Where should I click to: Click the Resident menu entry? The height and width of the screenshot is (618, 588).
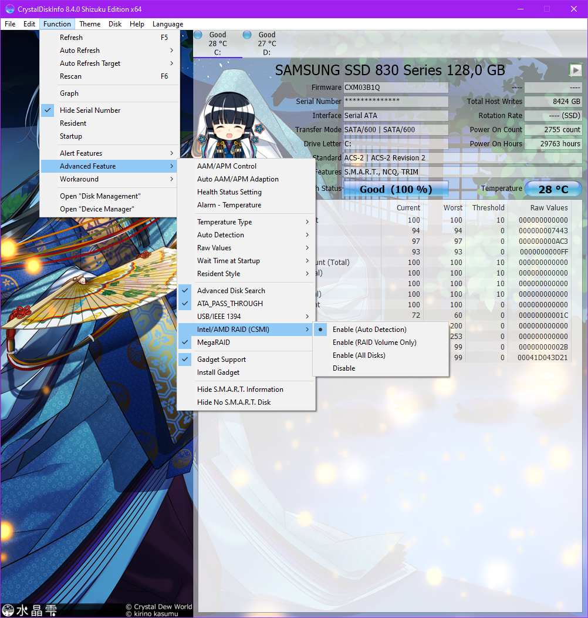[110, 123]
